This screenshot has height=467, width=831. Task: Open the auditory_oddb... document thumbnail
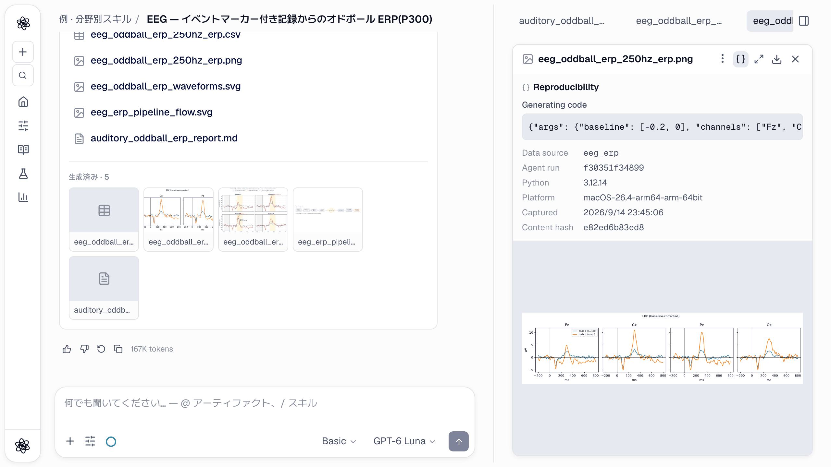point(104,288)
